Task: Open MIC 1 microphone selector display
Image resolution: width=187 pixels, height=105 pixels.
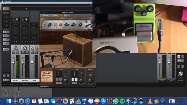Action: pos(59,74)
